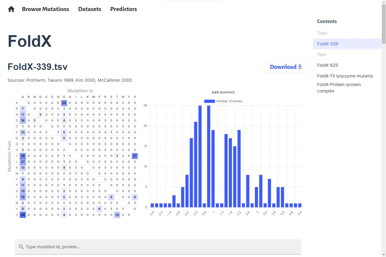Click the search magnifier icon
This screenshot has width=386, height=257.
click(21, 247)
